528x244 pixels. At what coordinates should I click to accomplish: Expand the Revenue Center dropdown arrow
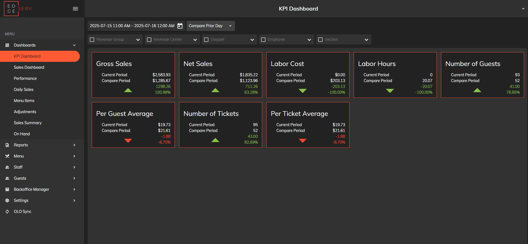(x=195, y=40)
